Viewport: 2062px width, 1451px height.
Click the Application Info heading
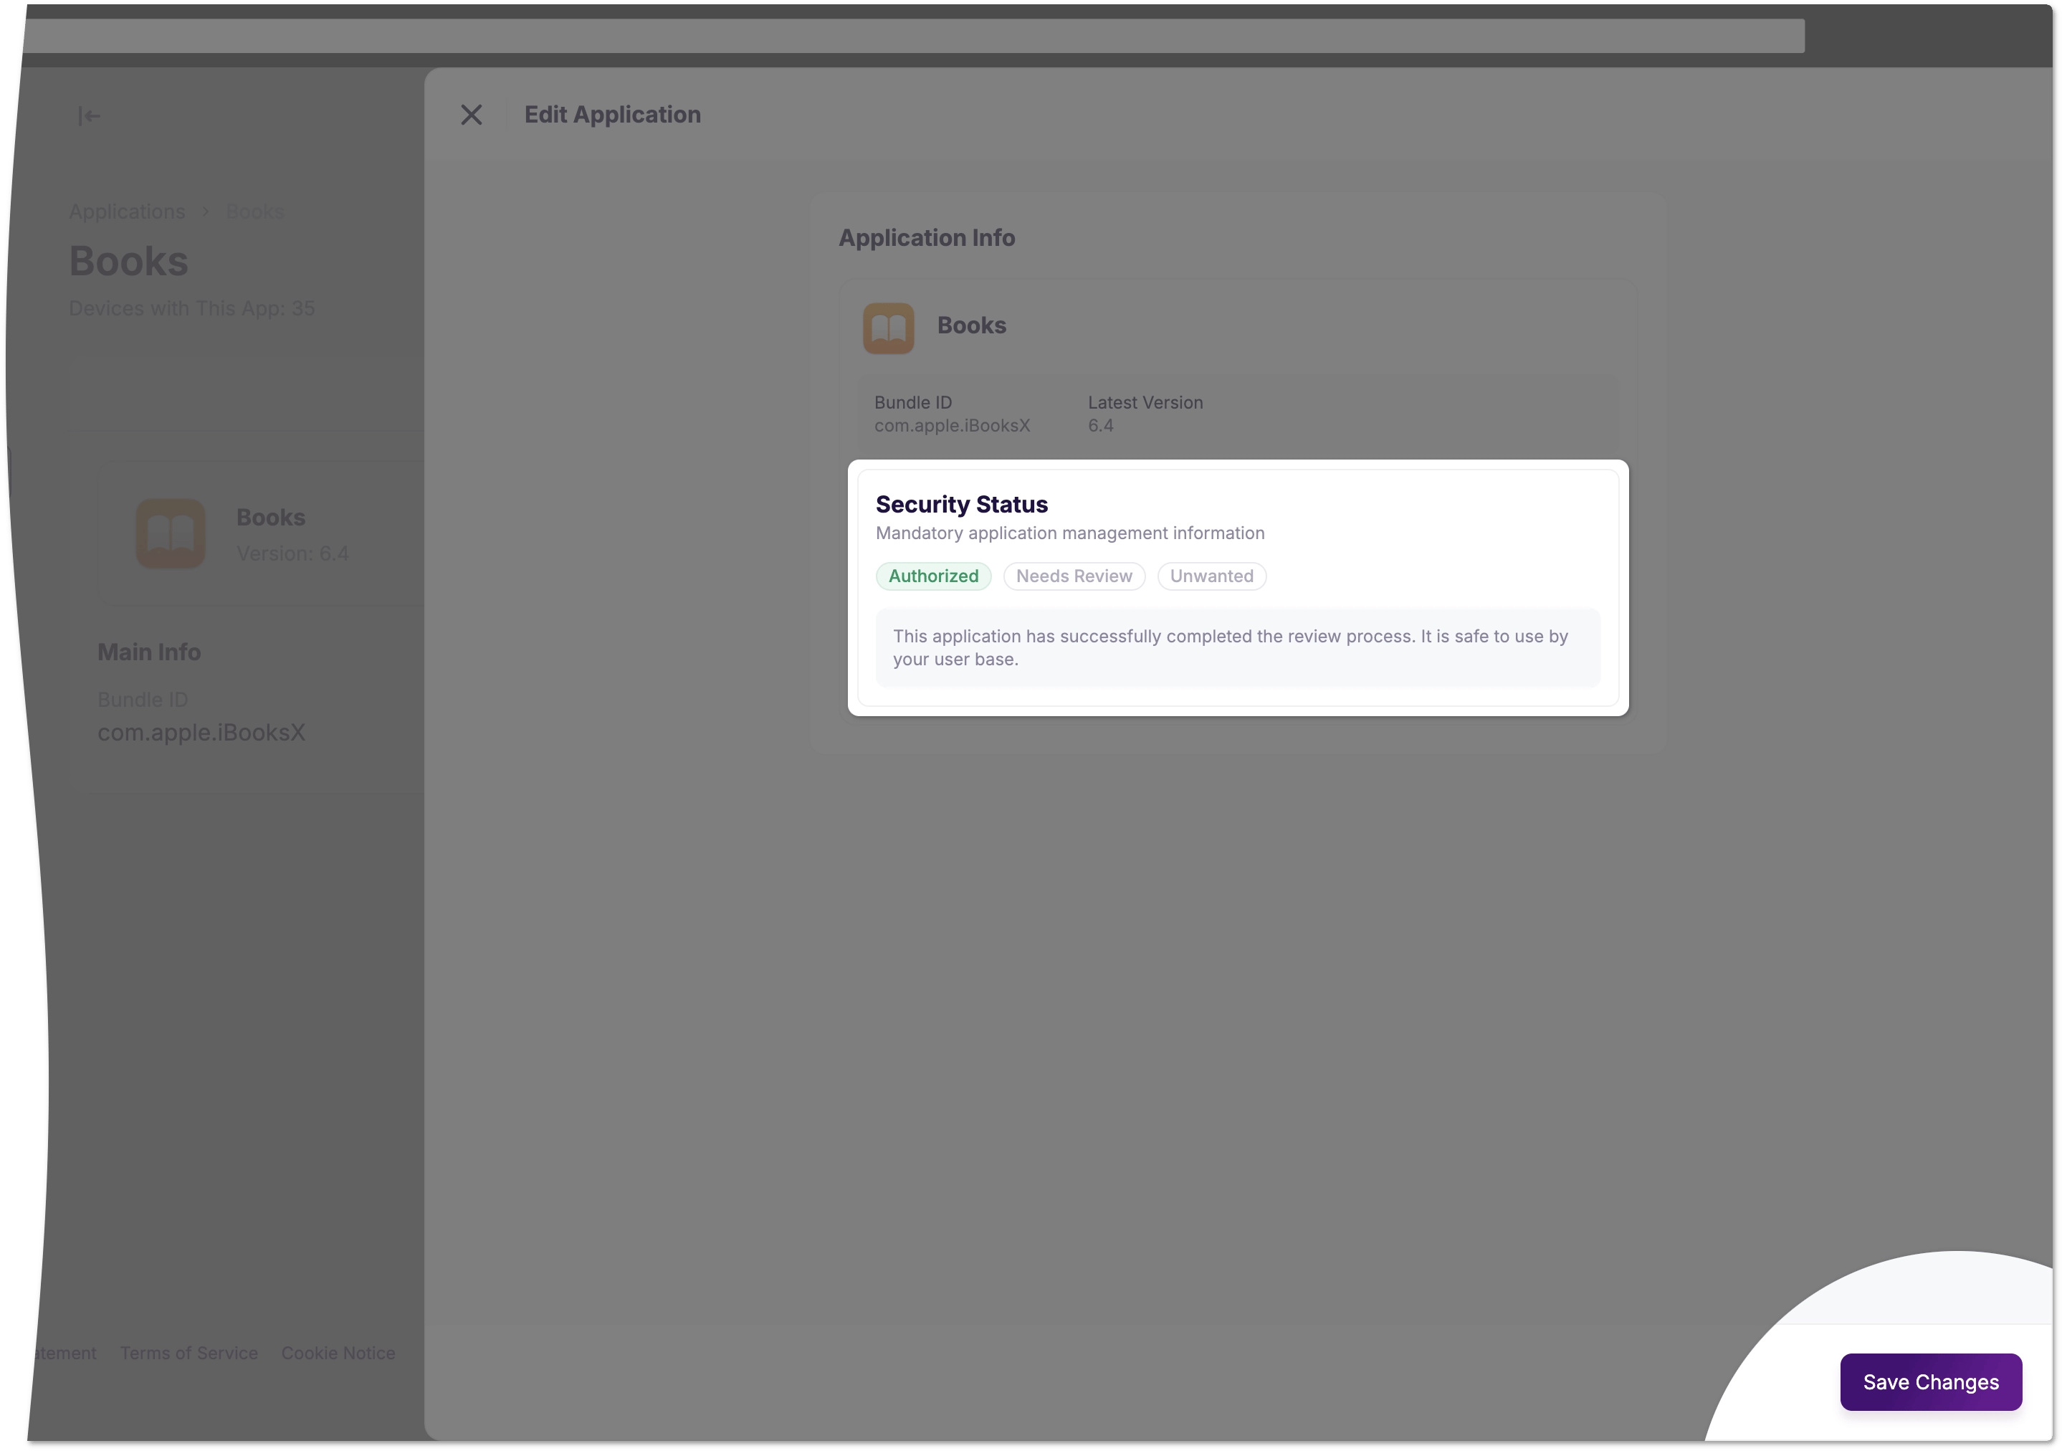pyautogui.click(x=927, y=238)
